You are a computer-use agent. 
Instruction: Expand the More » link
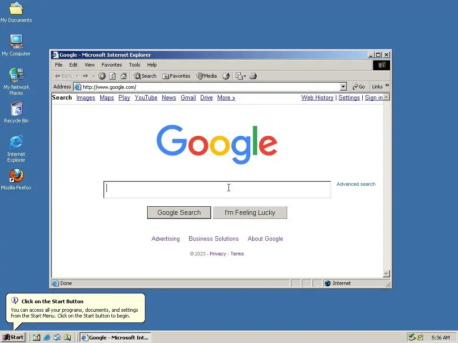[226, 98]
